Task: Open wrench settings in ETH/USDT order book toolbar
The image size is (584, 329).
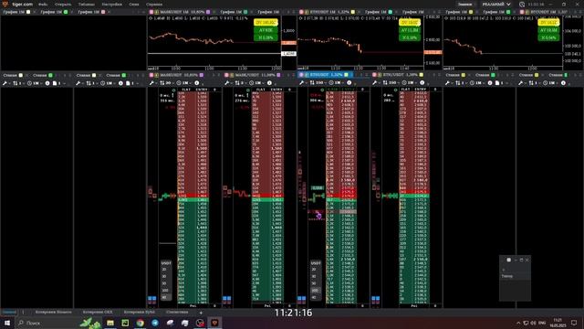Action: point(375,83)
